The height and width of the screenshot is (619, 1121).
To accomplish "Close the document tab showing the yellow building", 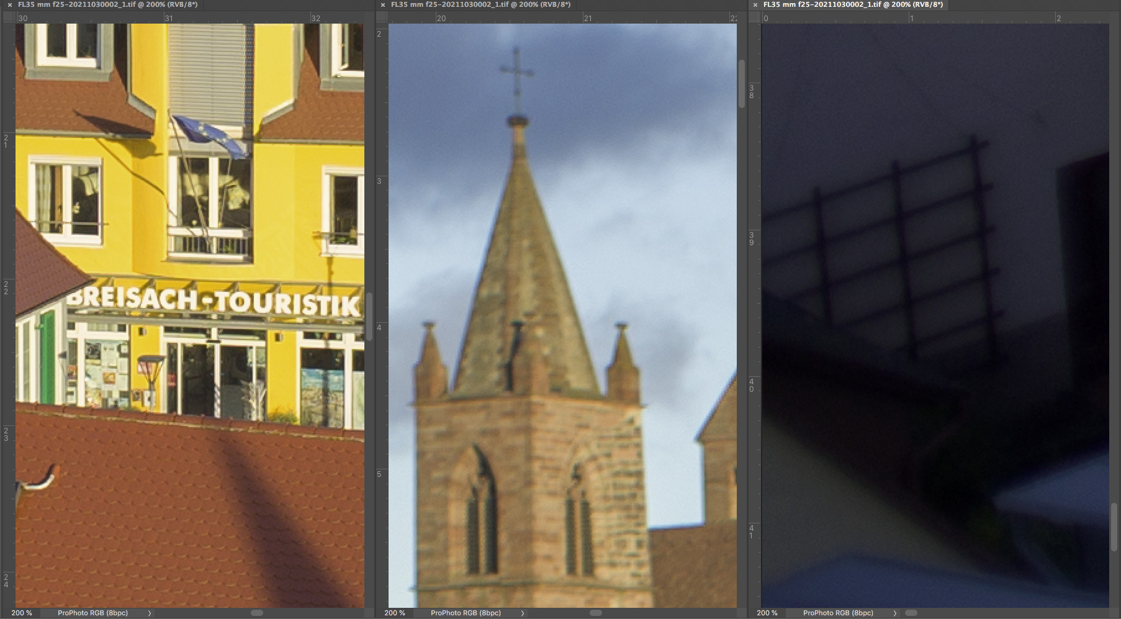I will (x=10, y=5).
